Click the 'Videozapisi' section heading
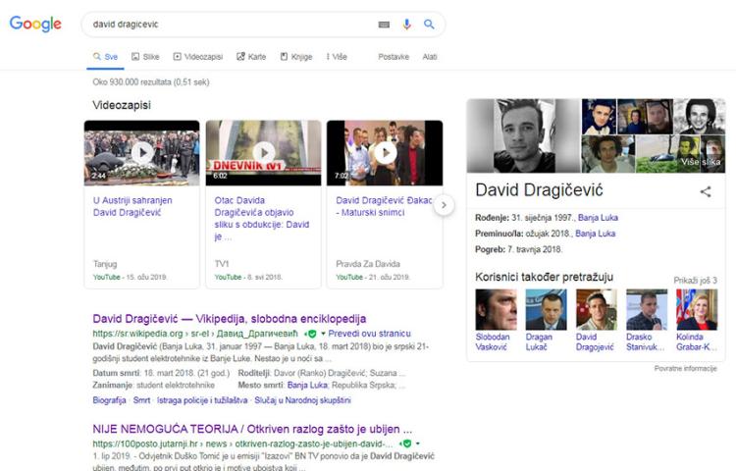The image size is (736, 471). coord(122,105)
